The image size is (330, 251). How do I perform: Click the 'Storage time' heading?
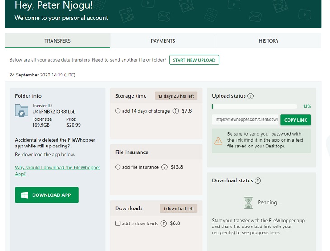(x=131, y=96)
